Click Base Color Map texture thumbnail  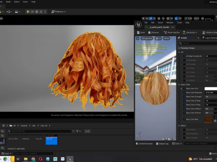pyautogui.click(x=208, y=119)
